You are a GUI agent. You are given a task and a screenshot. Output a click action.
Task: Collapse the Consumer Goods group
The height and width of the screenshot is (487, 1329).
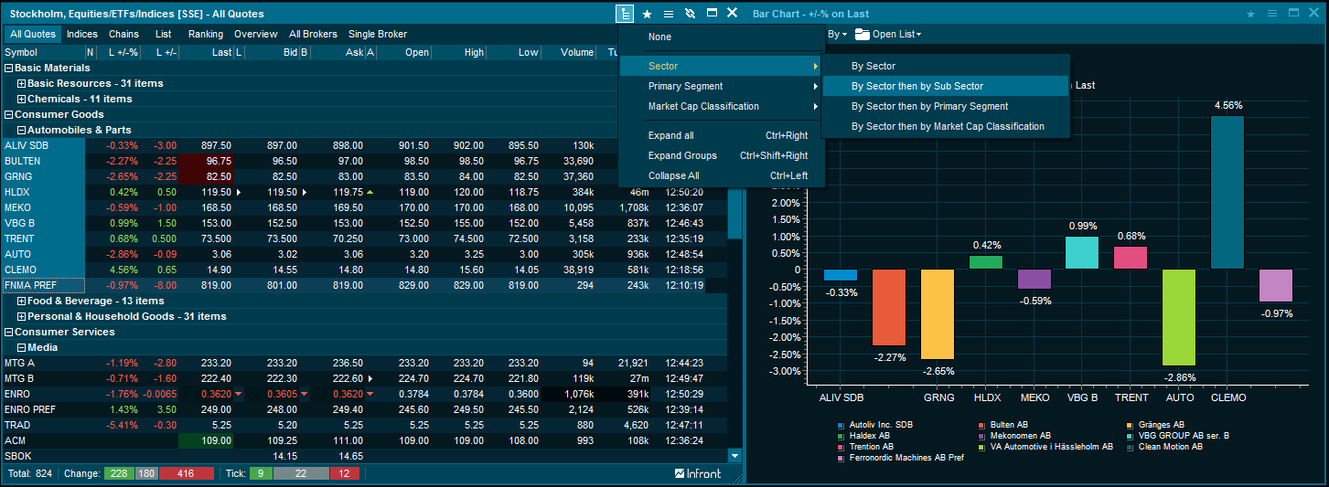[9, 114]
